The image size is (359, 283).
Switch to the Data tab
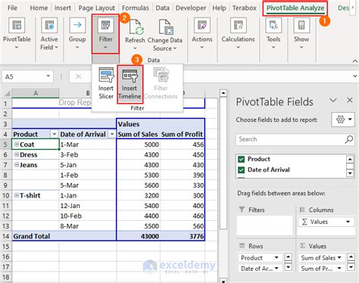coord(162,8)
